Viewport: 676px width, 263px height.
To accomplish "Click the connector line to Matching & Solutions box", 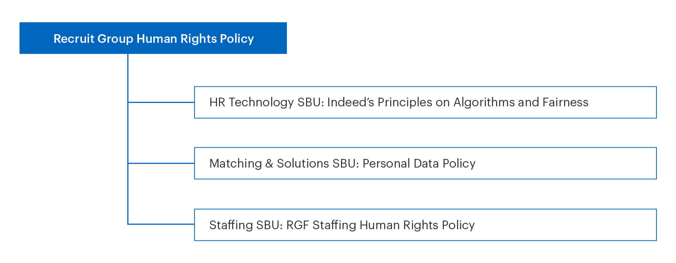I will pyautogui.click(x=161, y=163).
